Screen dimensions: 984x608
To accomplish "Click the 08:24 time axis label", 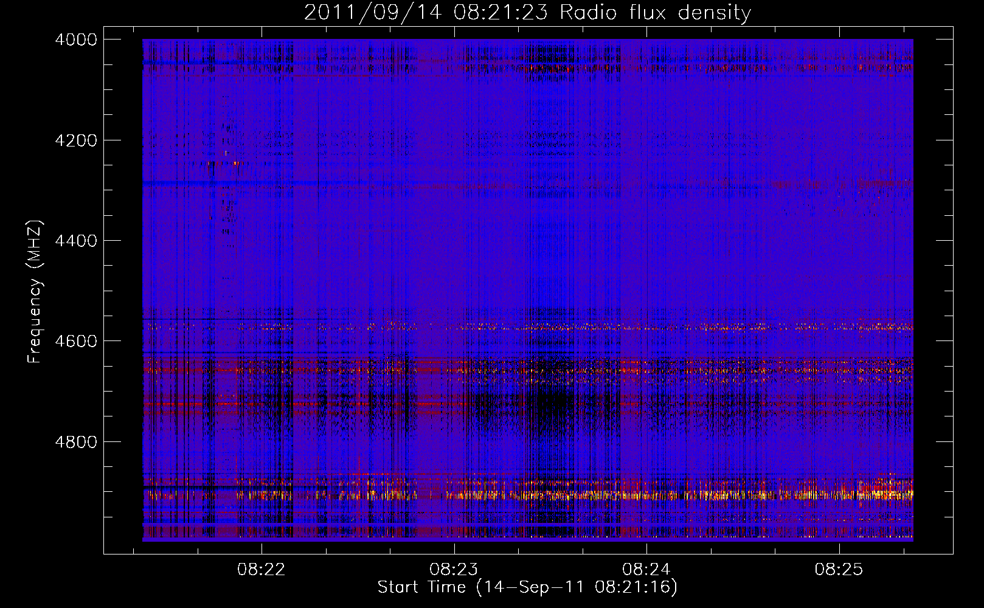I will point(646,570).
